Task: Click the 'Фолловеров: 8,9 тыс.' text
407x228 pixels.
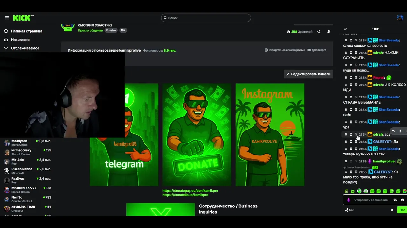Action: tap(159, 50)
